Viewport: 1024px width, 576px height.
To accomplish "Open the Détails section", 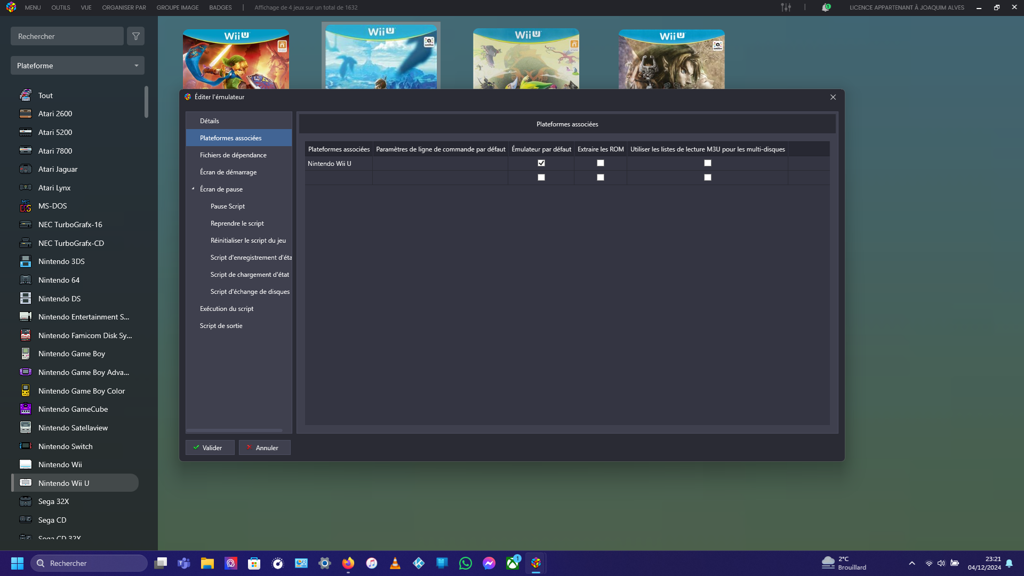I will [x=238, y=121].
